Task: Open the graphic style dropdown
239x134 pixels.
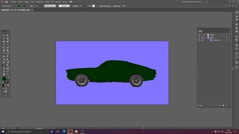Action: pos(96,6)
